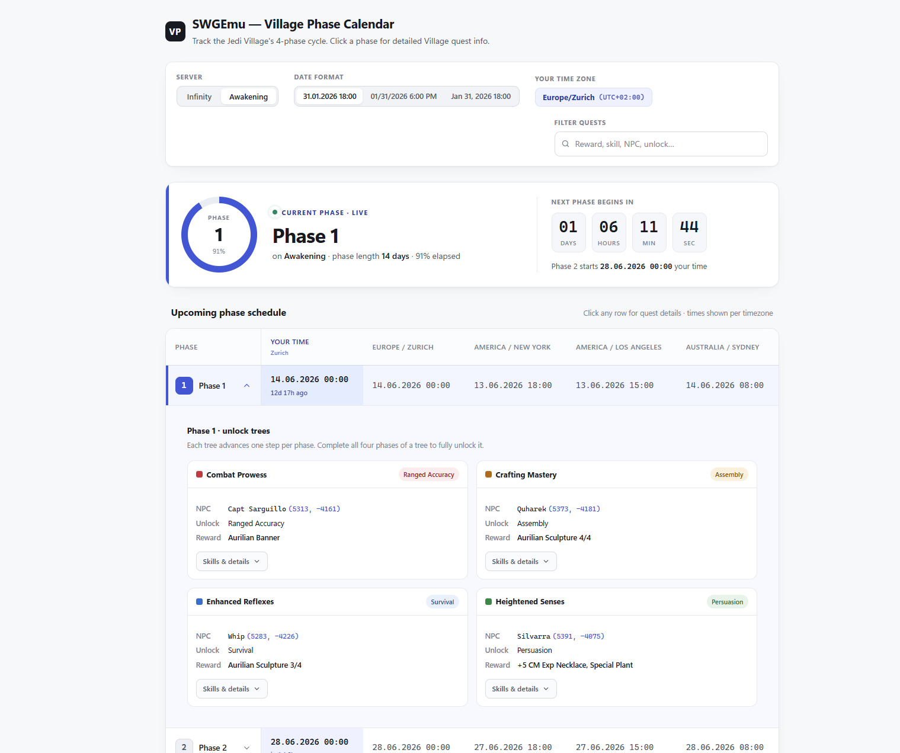Click the Min countdown tile

coord(649,232)
